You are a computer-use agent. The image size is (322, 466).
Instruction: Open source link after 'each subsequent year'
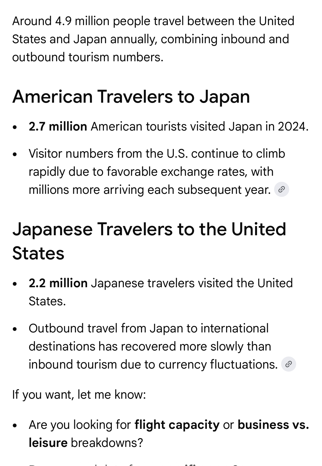click(282, 190)
